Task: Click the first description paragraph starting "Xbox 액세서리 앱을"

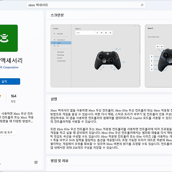Action: 111,116
